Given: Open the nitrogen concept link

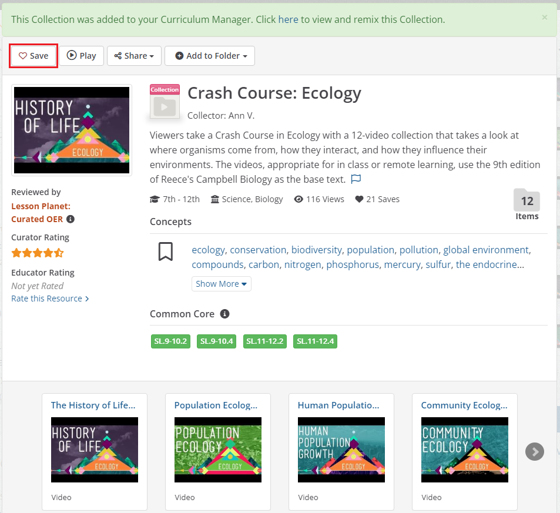Looking at the screenshot, I should tap(303, 264).
